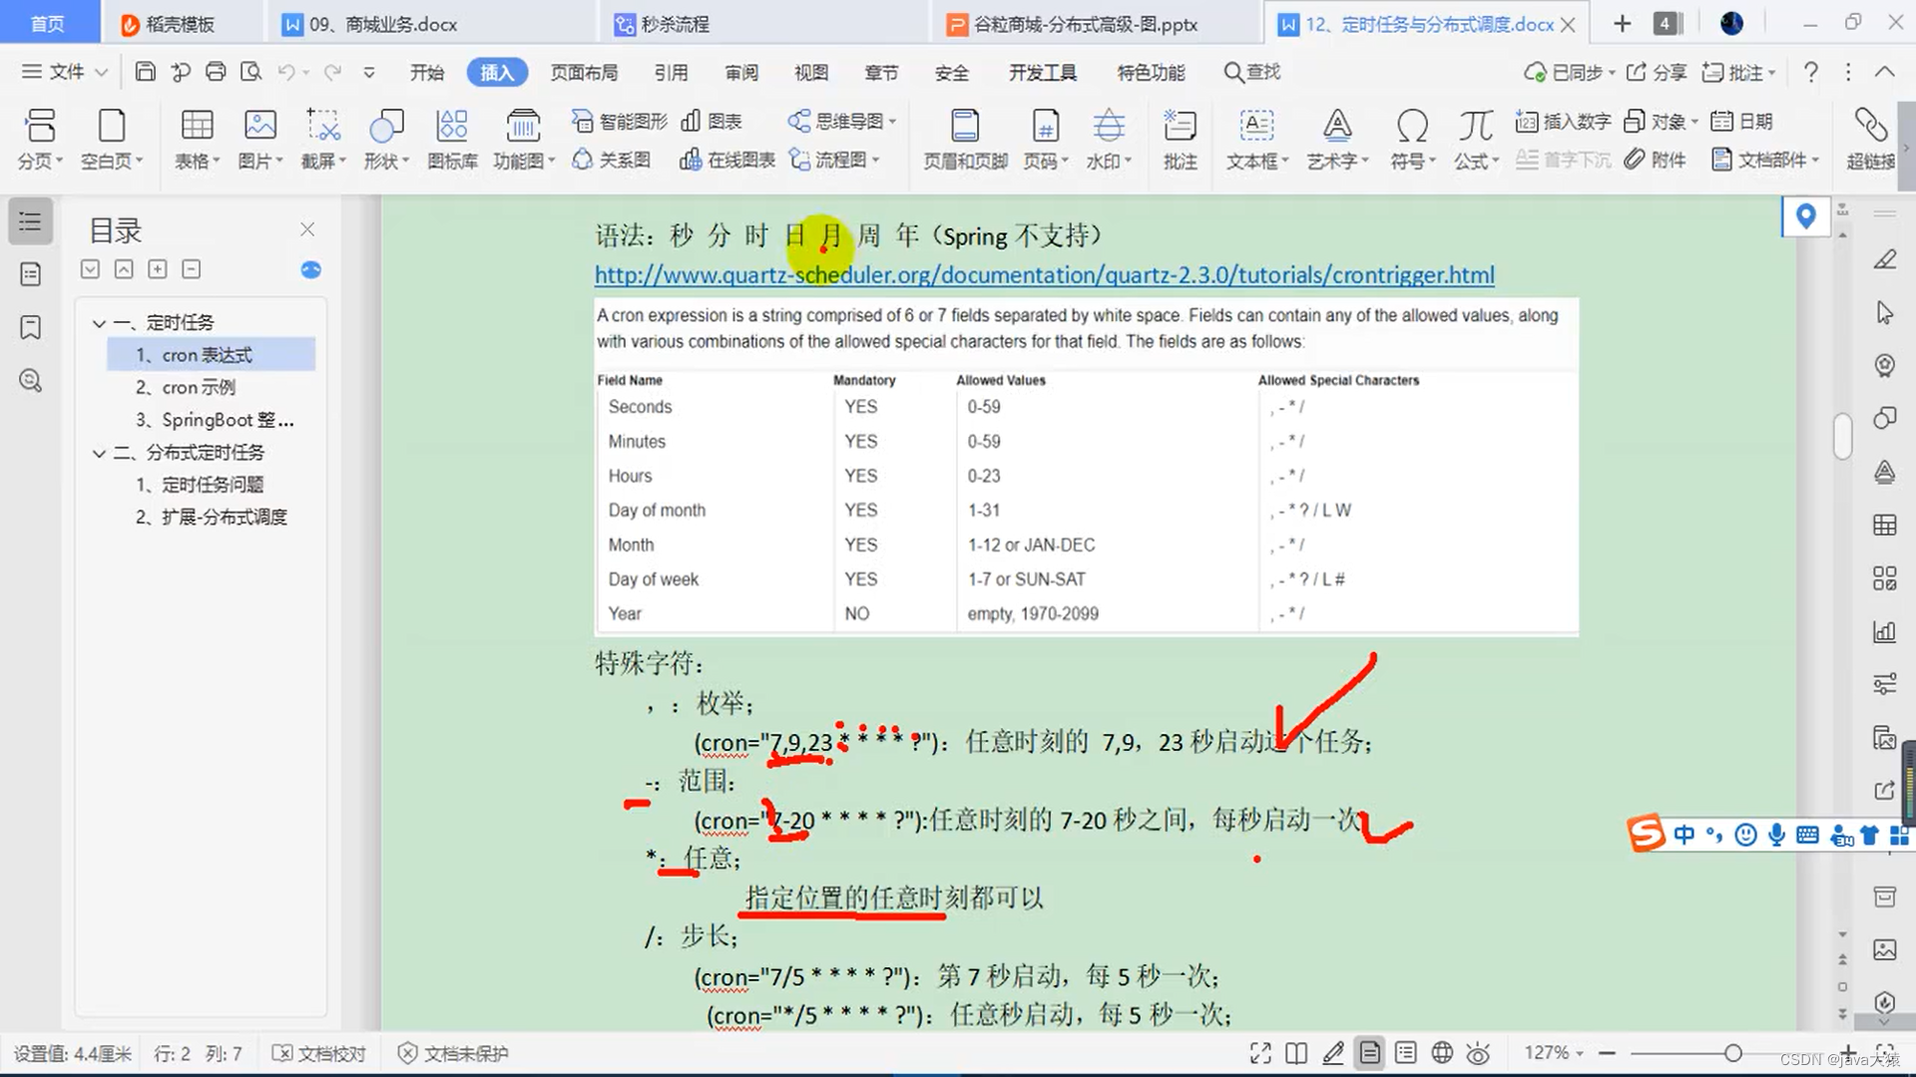Viewport: 1916px width, 1077px height.
Task: Open the 页面布局 ribbon tab
Action: tap(584, 73)
